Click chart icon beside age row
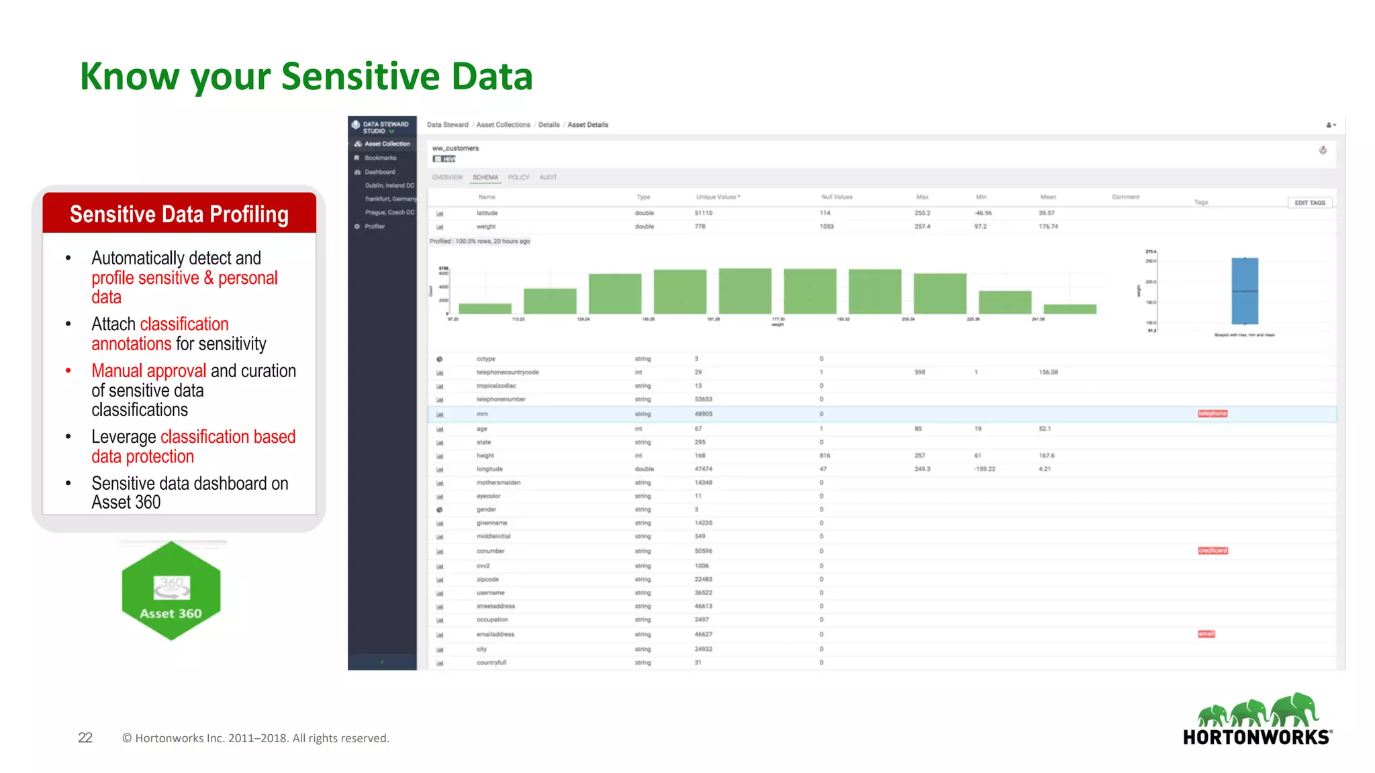 (x=440, y=429)
